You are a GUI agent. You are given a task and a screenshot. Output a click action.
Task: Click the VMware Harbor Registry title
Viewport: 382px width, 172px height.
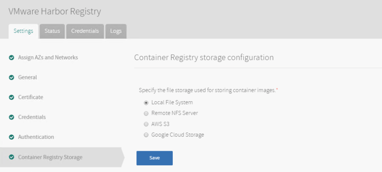[x=55, y=12]
